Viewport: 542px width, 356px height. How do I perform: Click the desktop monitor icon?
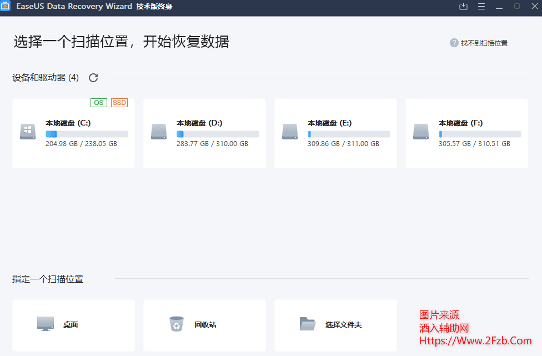46,324
